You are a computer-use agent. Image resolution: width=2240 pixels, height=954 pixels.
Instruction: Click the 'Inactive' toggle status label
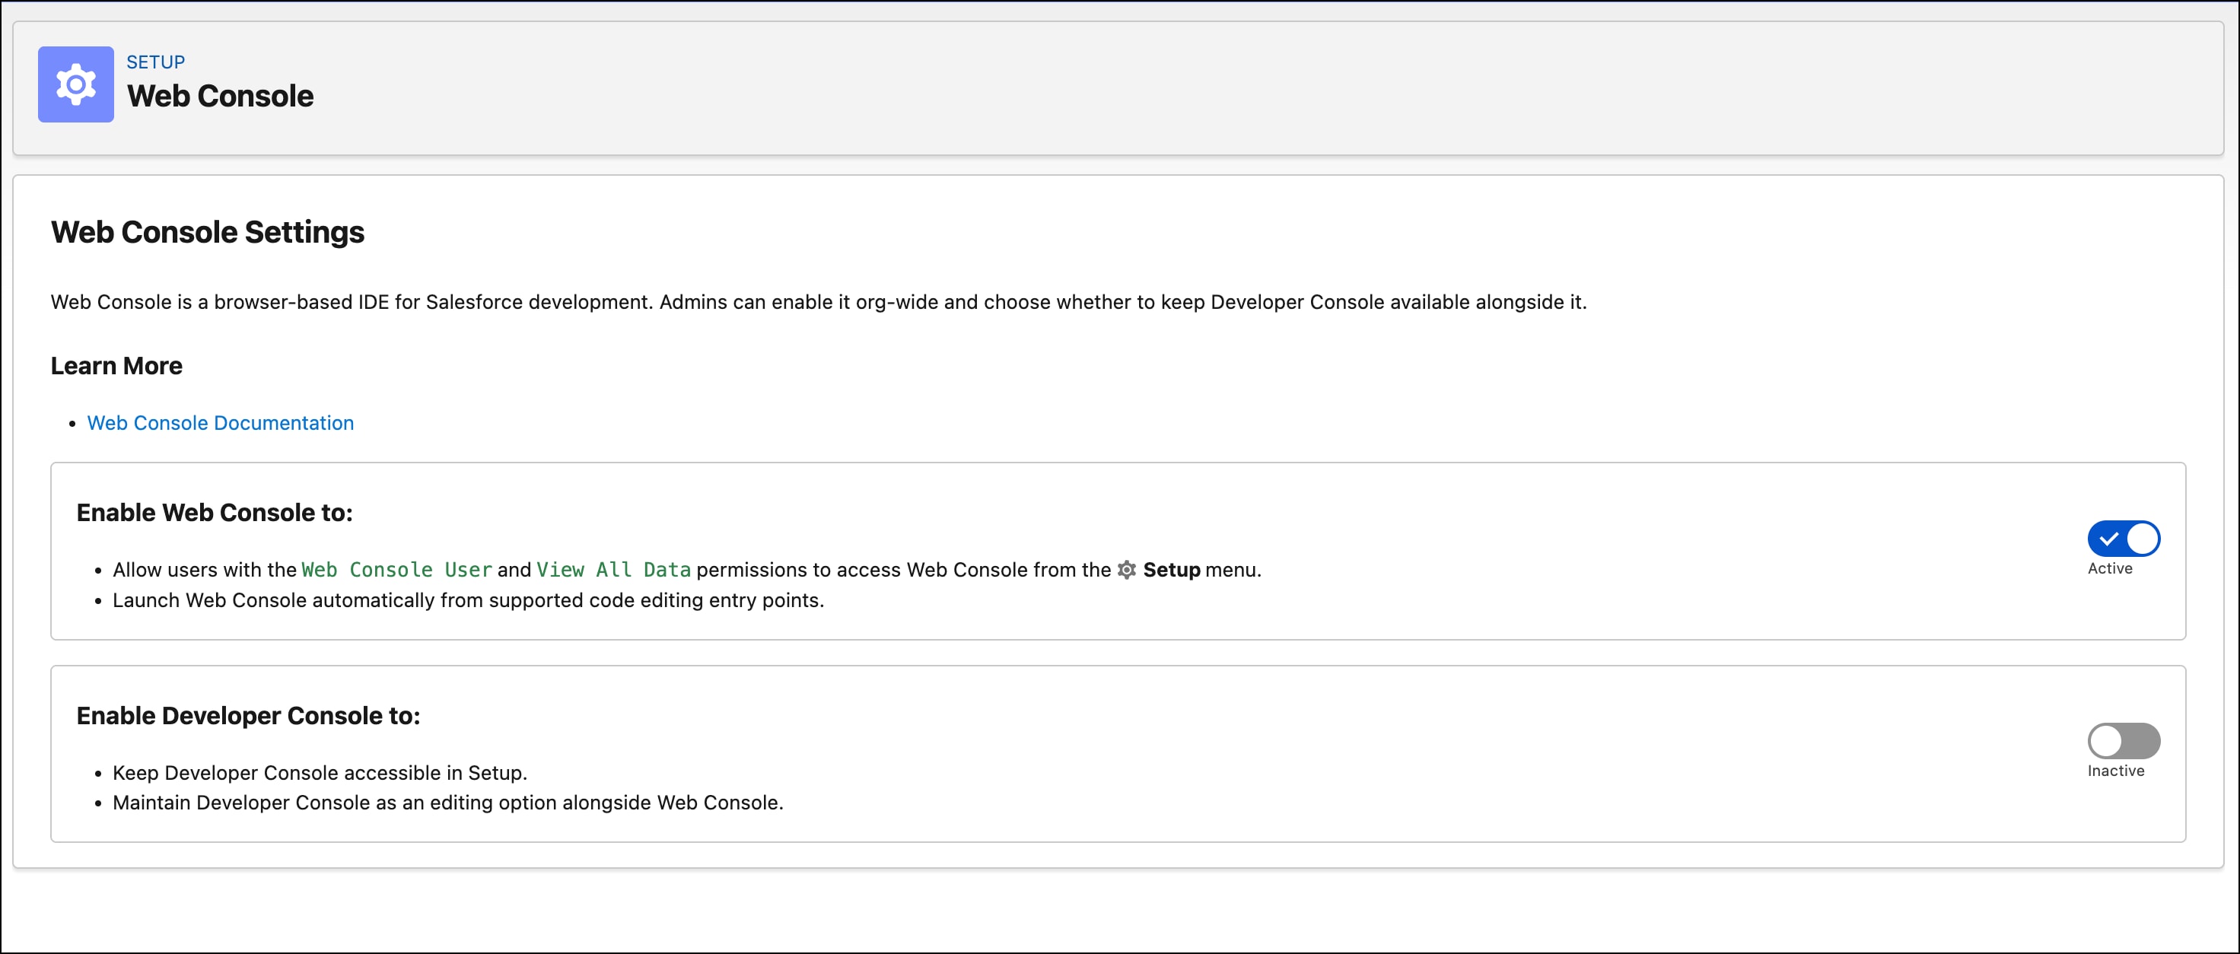tap(2116, 771)
